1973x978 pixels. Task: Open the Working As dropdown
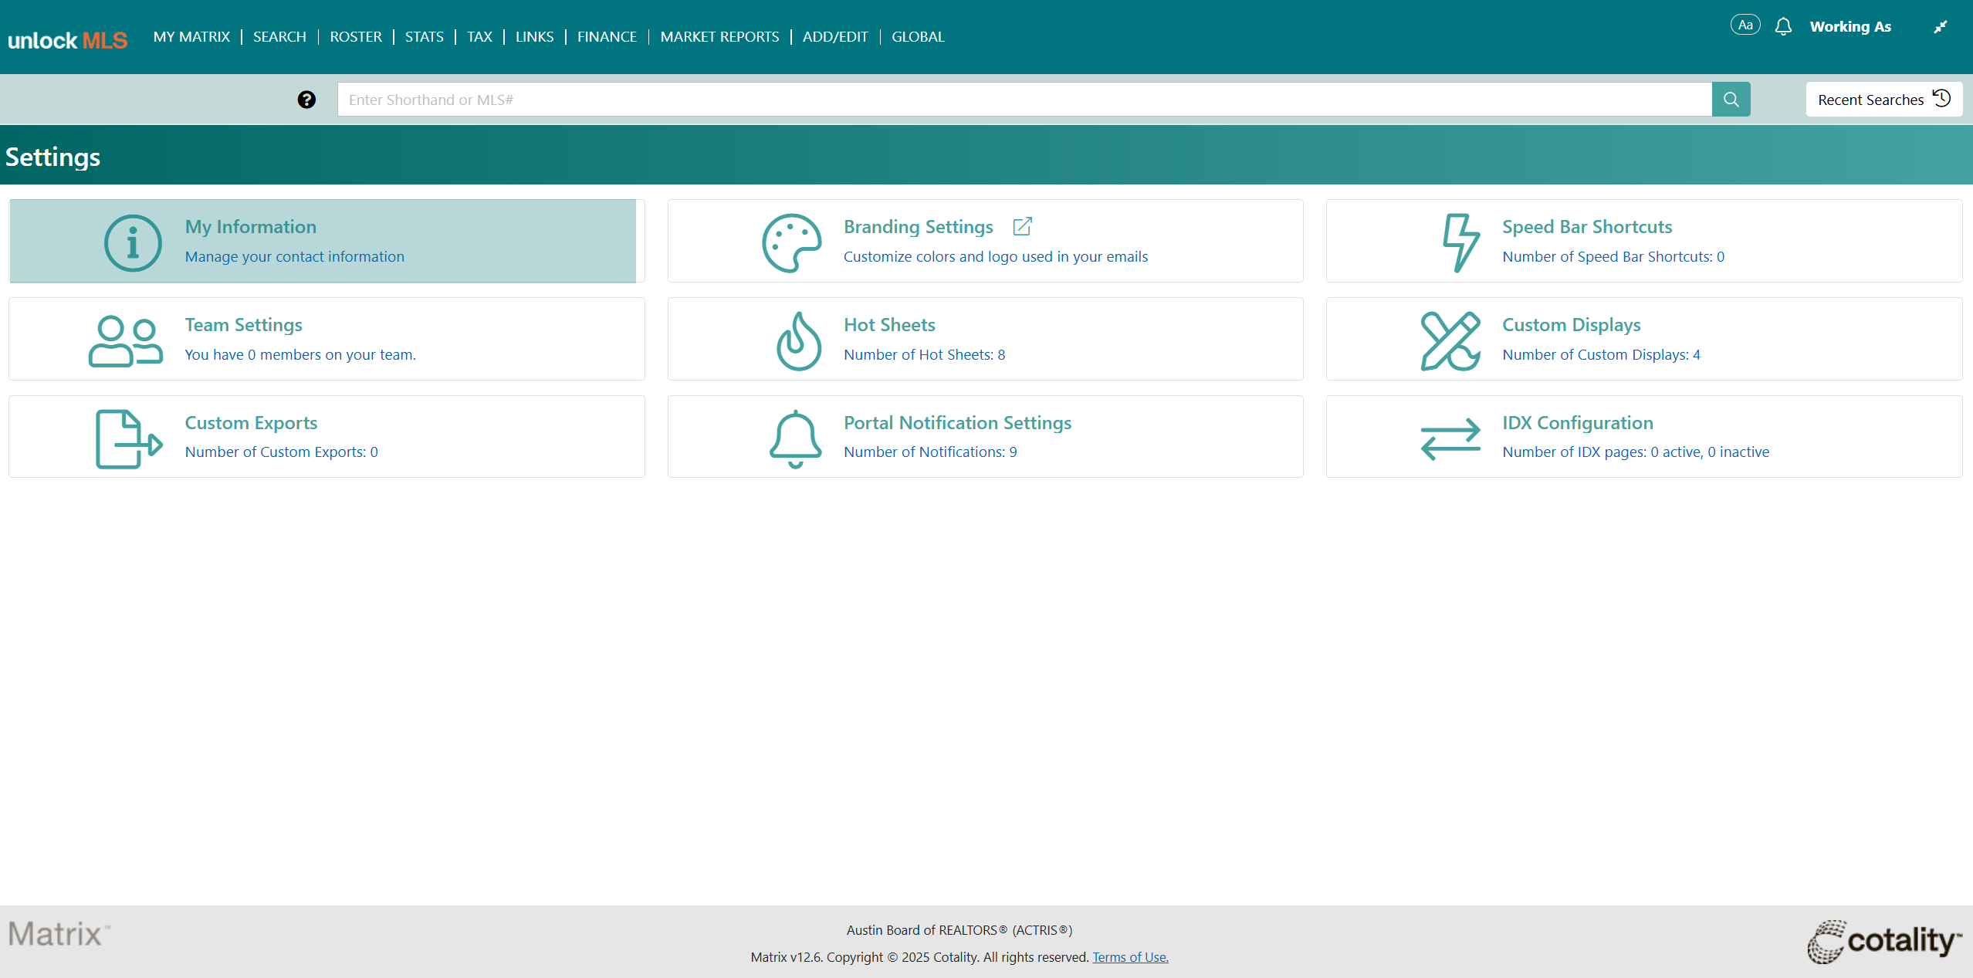point(1850,26)
